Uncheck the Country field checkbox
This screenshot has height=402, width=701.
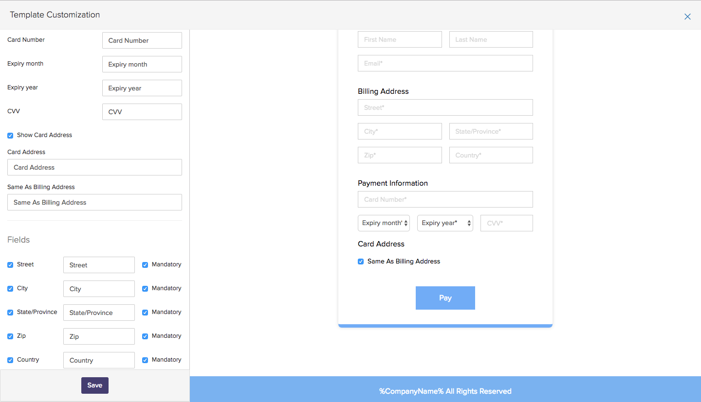pos(10,359)
